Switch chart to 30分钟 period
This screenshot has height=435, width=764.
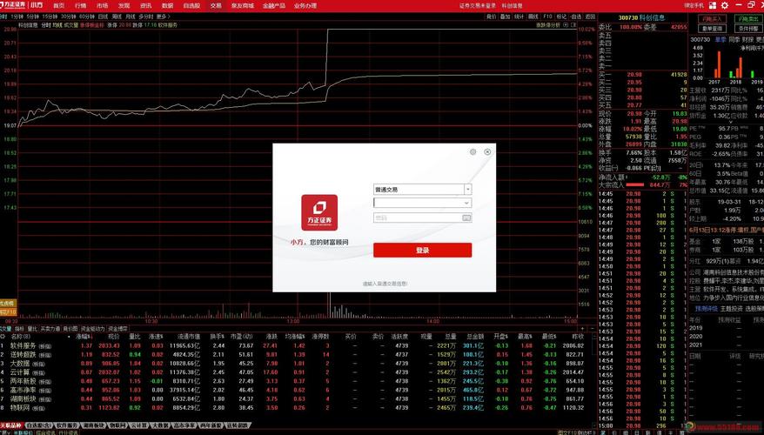click(x=69, y=17)
